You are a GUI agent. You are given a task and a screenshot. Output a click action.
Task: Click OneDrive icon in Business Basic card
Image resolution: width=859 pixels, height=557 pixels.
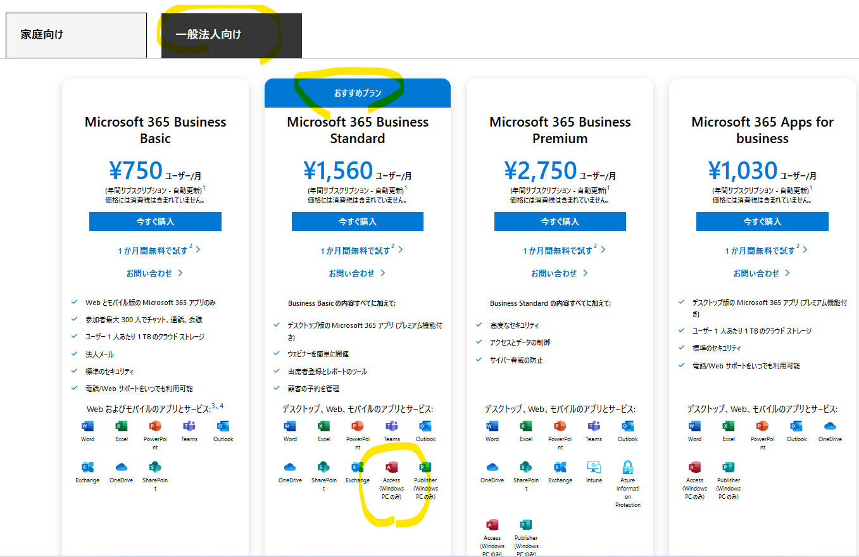point(122,467)
